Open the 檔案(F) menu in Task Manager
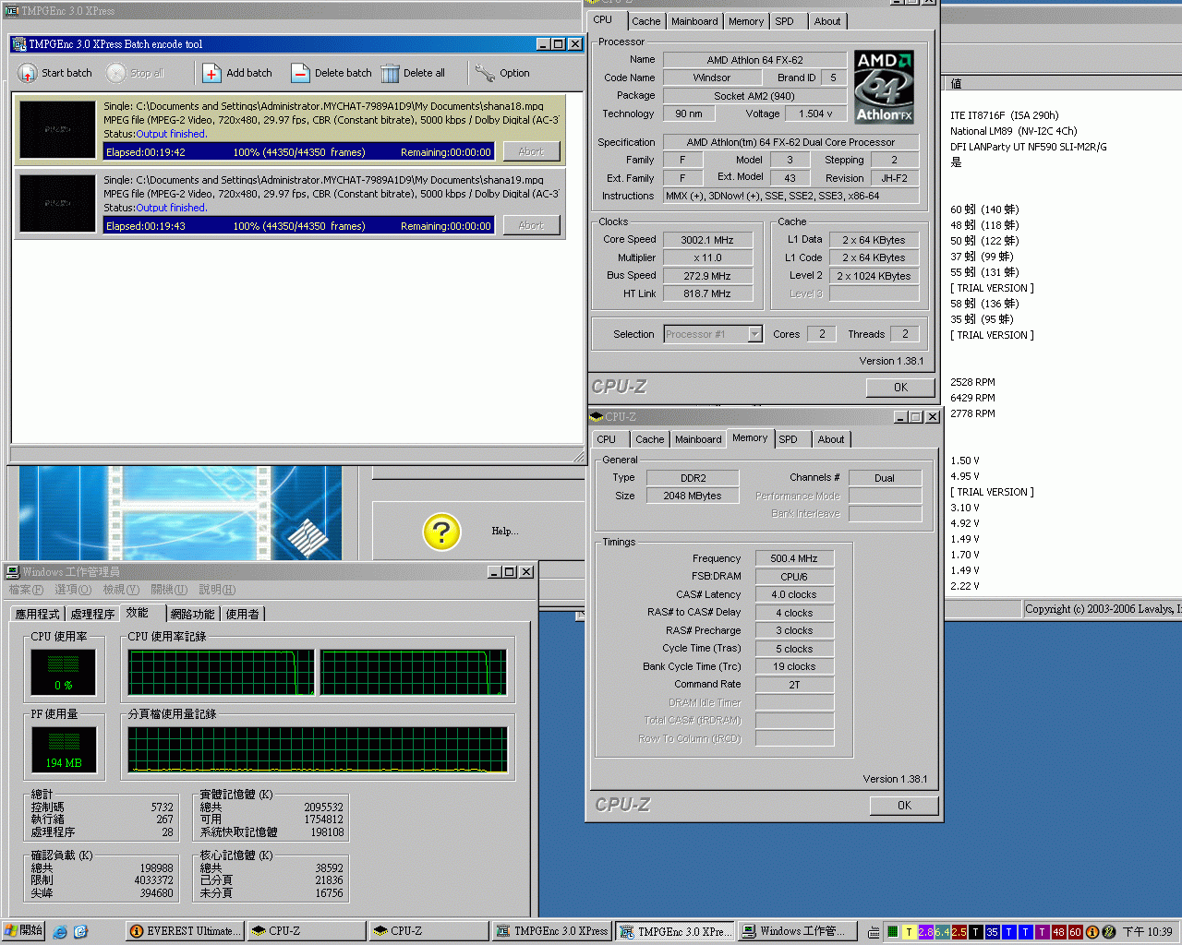The height and width of the screenshot is (945, 1182). click(25, 590)
